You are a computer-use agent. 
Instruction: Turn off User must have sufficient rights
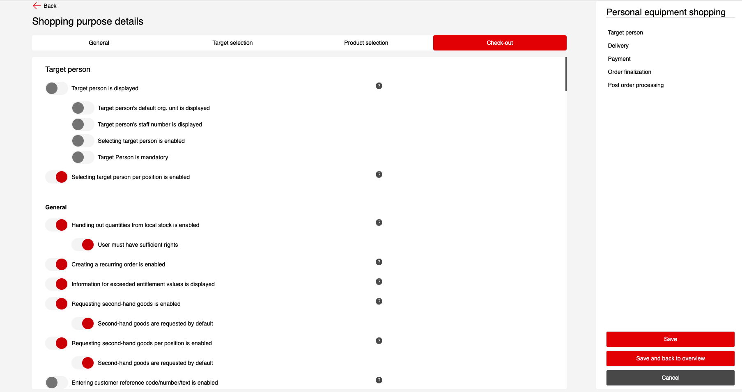83,245
